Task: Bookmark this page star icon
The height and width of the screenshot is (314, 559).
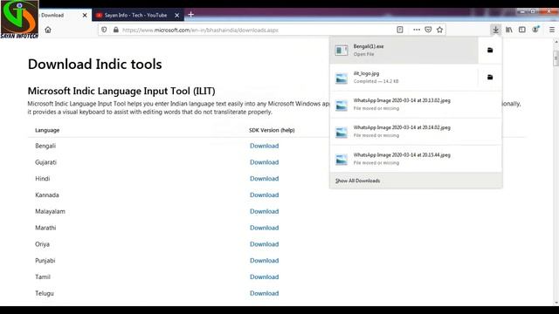Action: click(439, 30)
